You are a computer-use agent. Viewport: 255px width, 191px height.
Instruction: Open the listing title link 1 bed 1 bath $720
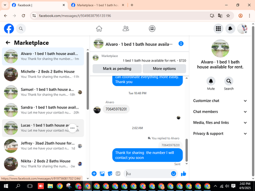click(155, 61)
